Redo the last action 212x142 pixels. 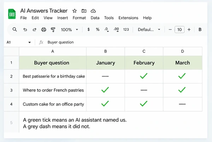[35, 30]
